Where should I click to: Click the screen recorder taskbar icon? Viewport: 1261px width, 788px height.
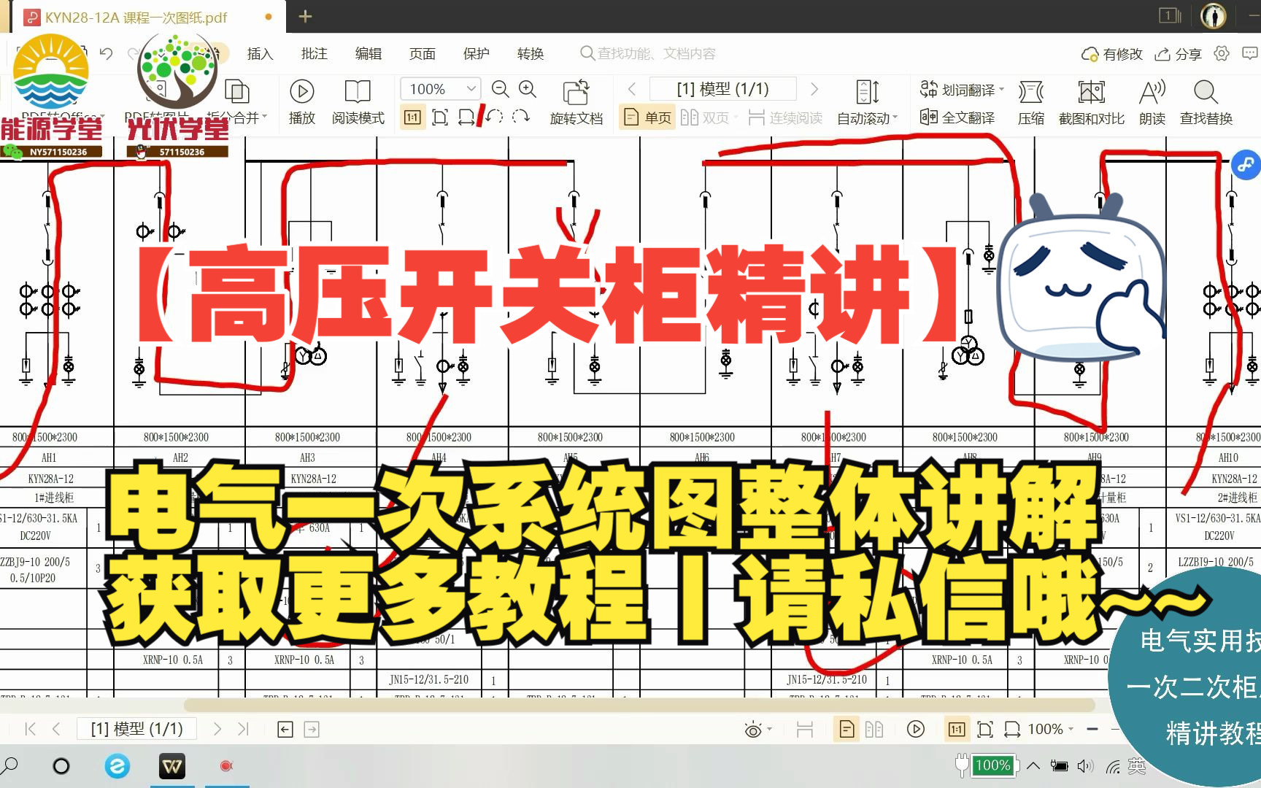tap(226, 766)
